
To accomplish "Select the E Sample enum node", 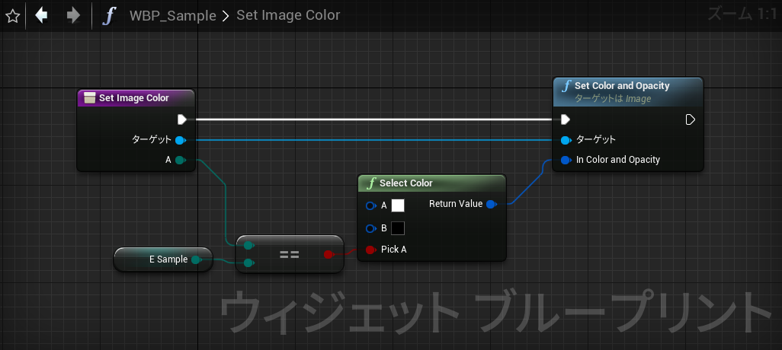I will 163,259.
